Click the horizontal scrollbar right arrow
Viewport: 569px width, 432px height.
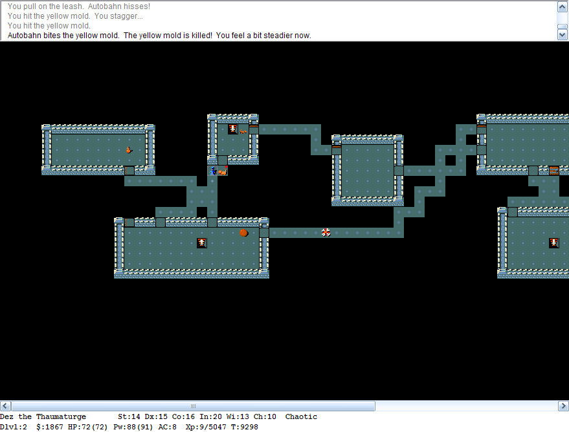pyautogui.click(x=564, y=406)
